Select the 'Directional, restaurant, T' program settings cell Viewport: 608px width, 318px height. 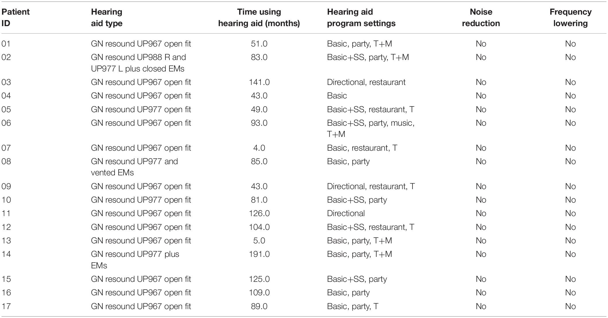tap(371, 186)
